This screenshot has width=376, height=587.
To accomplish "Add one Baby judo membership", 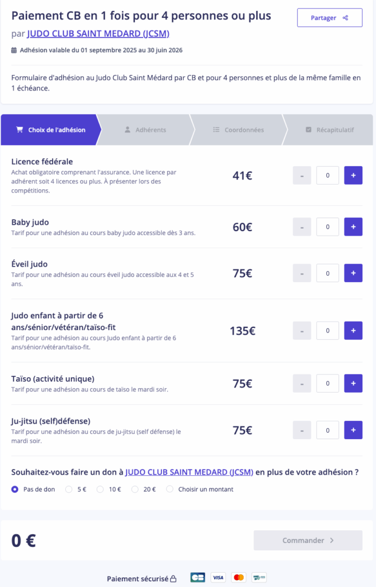I will 353,226.
